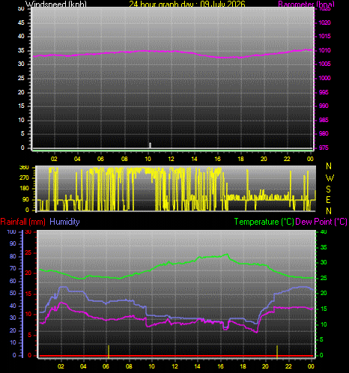The width and height of the screenshot is (349, 373).
Task: Click the Barometer (hpa) axis title
Action: coord(306,4)
